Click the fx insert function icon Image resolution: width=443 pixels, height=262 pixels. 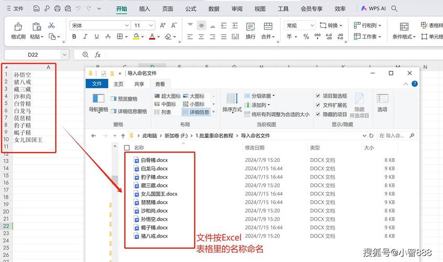coord(97,54)
